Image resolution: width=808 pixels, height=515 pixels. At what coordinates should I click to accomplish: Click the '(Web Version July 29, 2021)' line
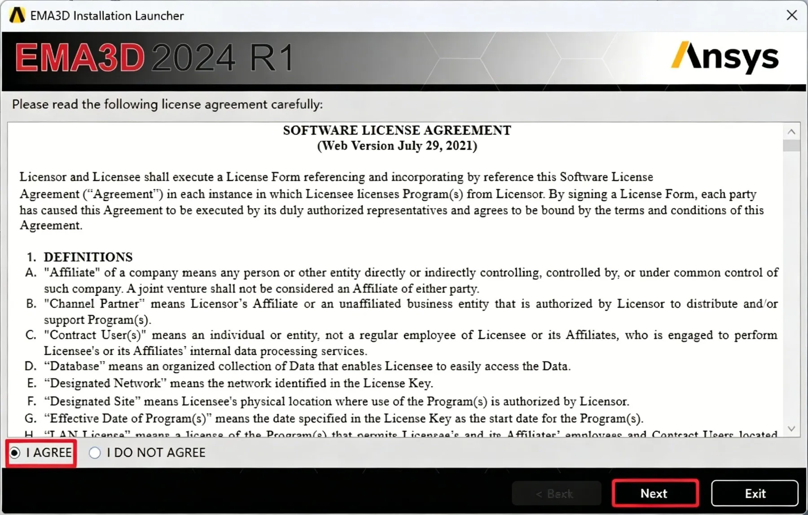397,146
